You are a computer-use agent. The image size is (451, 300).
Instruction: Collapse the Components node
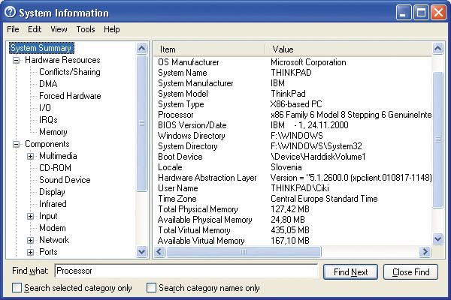click(x=17, y=144)
